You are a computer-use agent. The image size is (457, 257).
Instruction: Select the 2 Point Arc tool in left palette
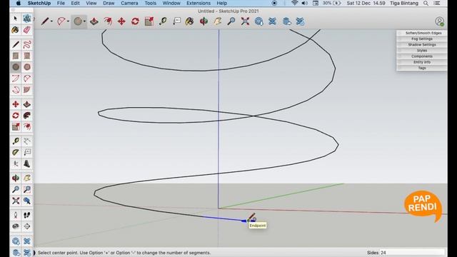[x=27, y=79]
